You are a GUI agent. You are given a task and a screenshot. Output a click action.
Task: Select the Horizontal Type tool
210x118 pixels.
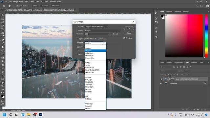pyautogui.click(x=3, y=72)
